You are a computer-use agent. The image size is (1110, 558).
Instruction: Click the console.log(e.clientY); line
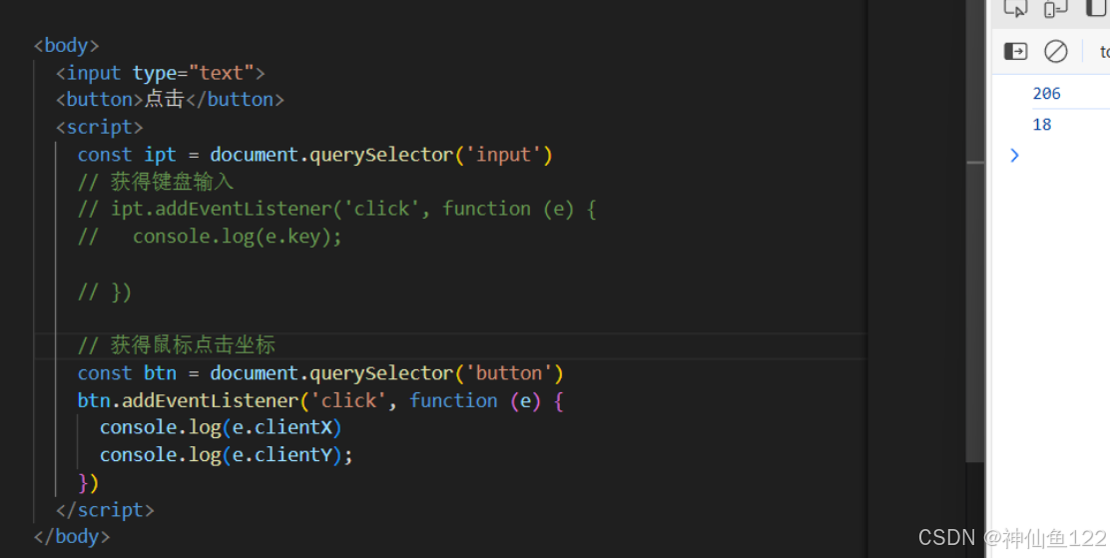(227, 454)
